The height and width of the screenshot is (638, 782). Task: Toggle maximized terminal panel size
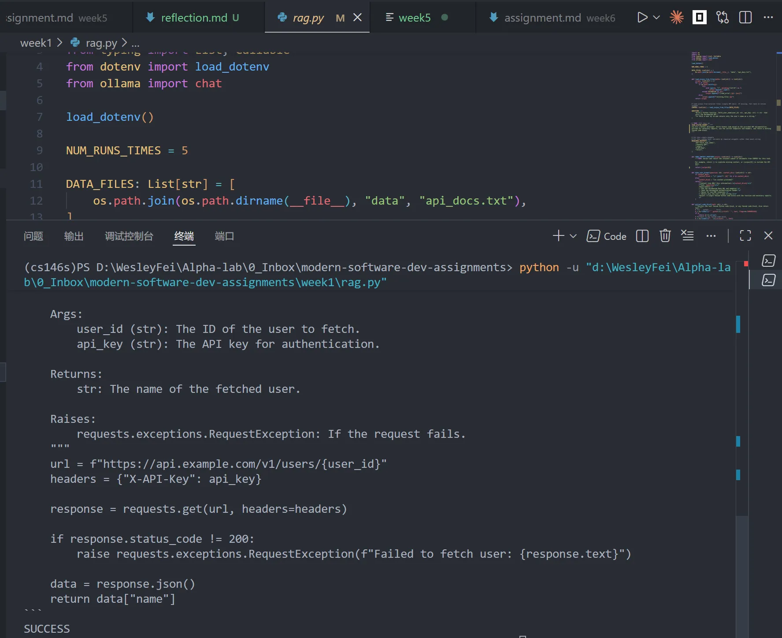click(x=745, y=236)
